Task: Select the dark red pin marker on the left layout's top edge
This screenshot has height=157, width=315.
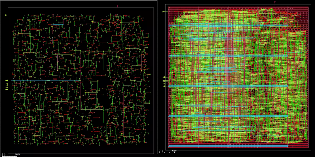Action: [x=117, y=6]
